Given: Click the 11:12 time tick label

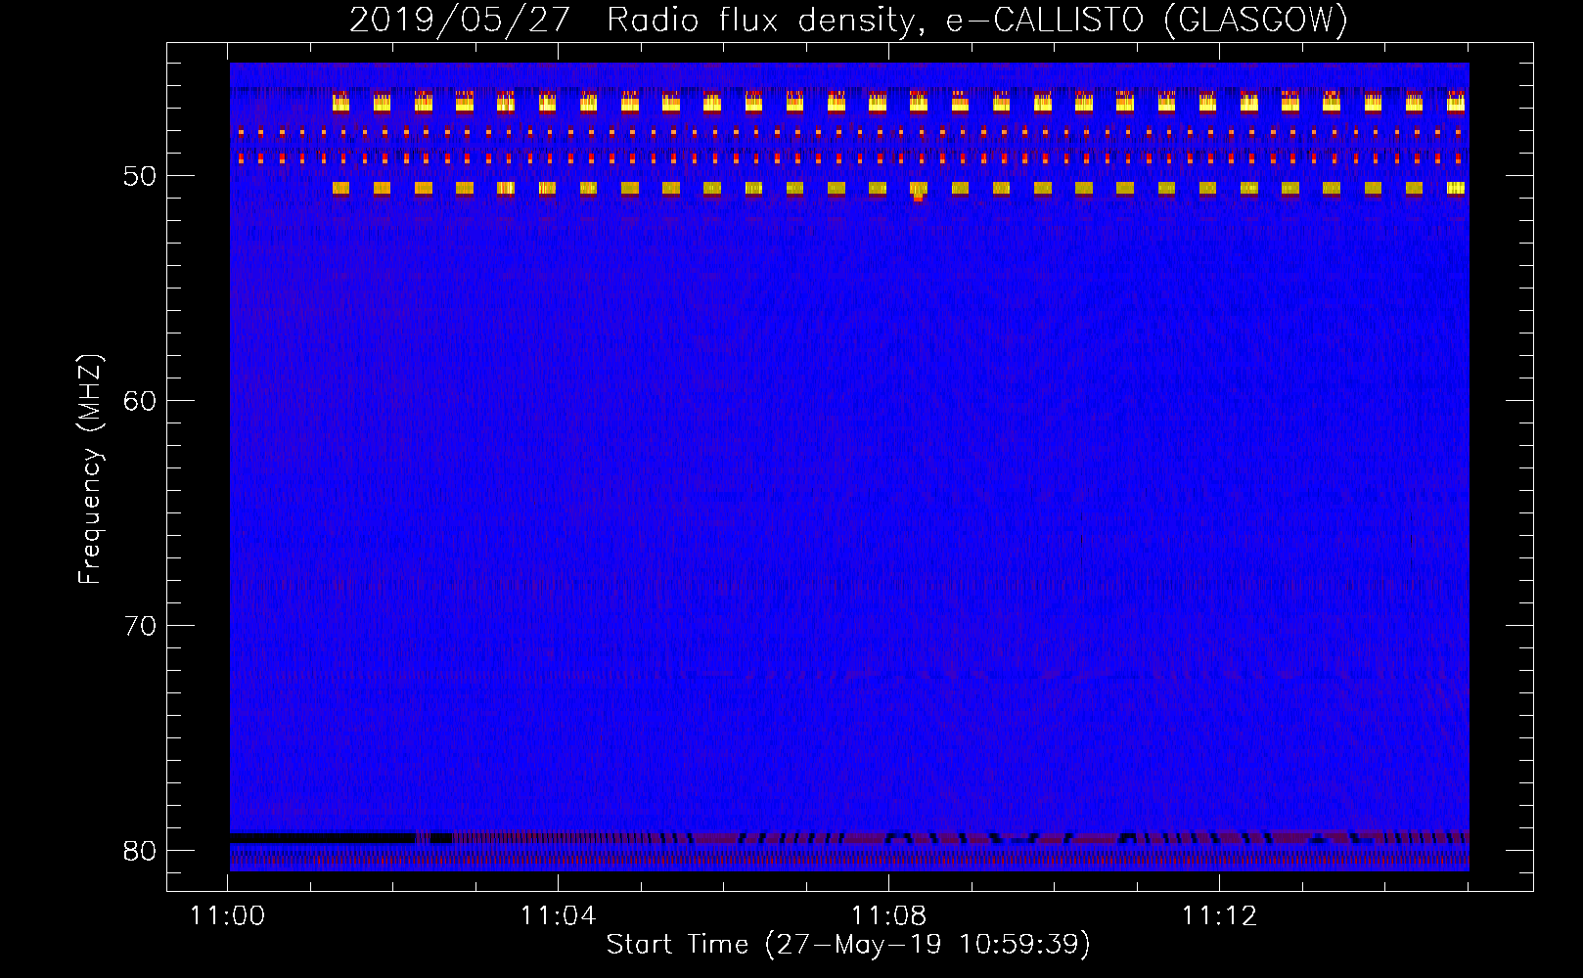Looking at the screenshot, I should (1219, 916).
